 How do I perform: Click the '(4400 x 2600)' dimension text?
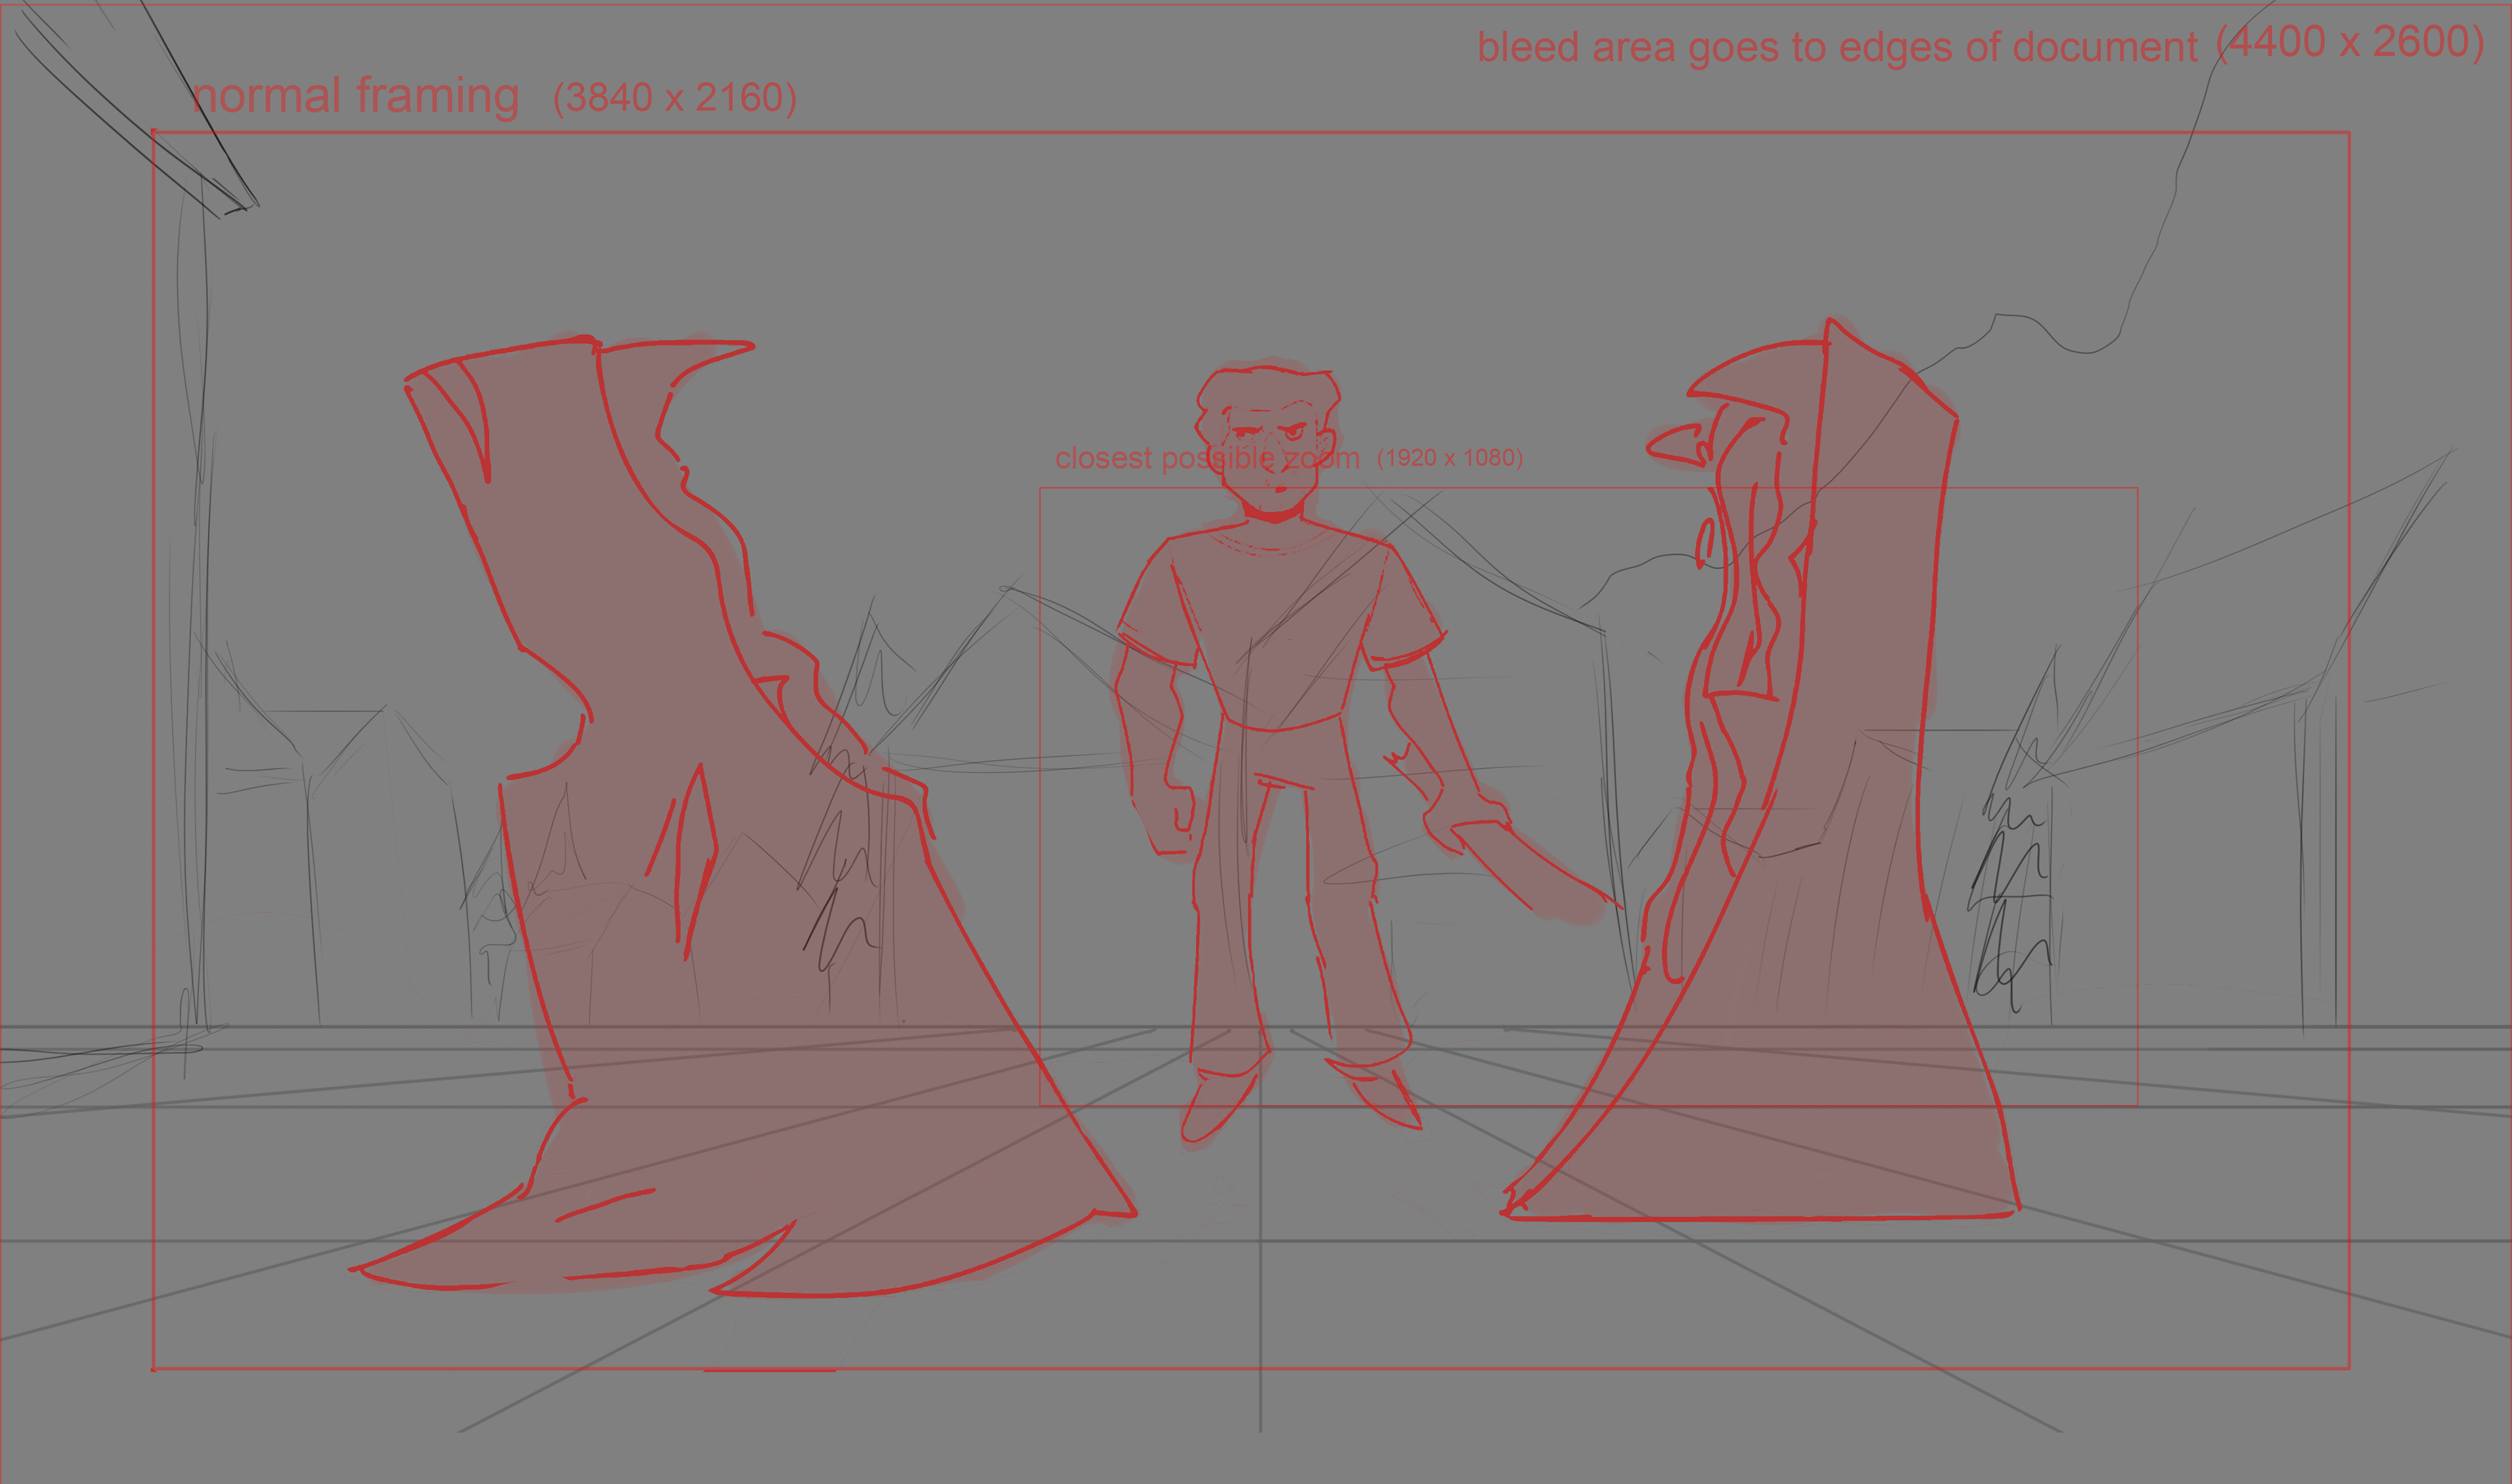[x=2350, y=42]
